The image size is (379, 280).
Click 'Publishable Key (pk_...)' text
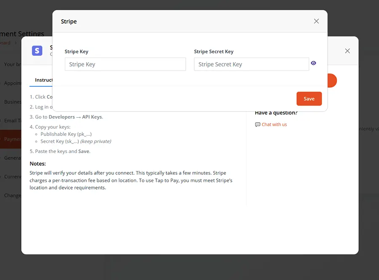[66, 134]
